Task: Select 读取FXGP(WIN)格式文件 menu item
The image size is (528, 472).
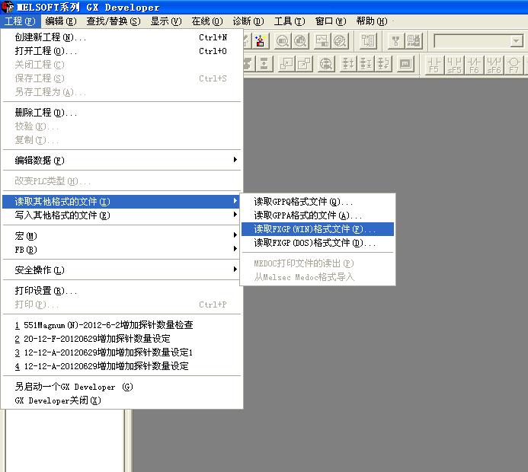Action: [315, 229]
